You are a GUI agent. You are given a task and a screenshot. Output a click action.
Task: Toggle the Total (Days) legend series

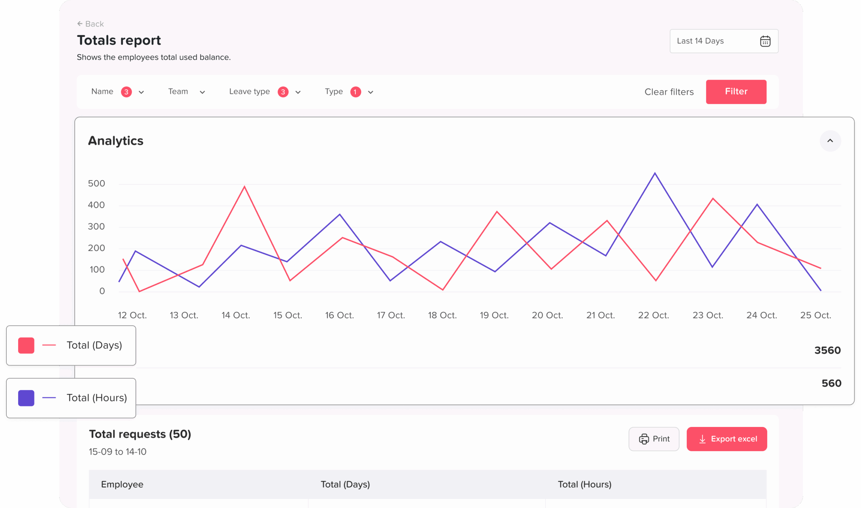pyautogui.click(x=94, y=345)
